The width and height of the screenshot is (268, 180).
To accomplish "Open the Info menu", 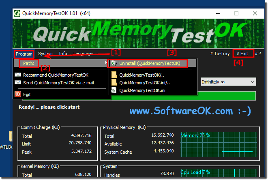I will tap(63, 54).
